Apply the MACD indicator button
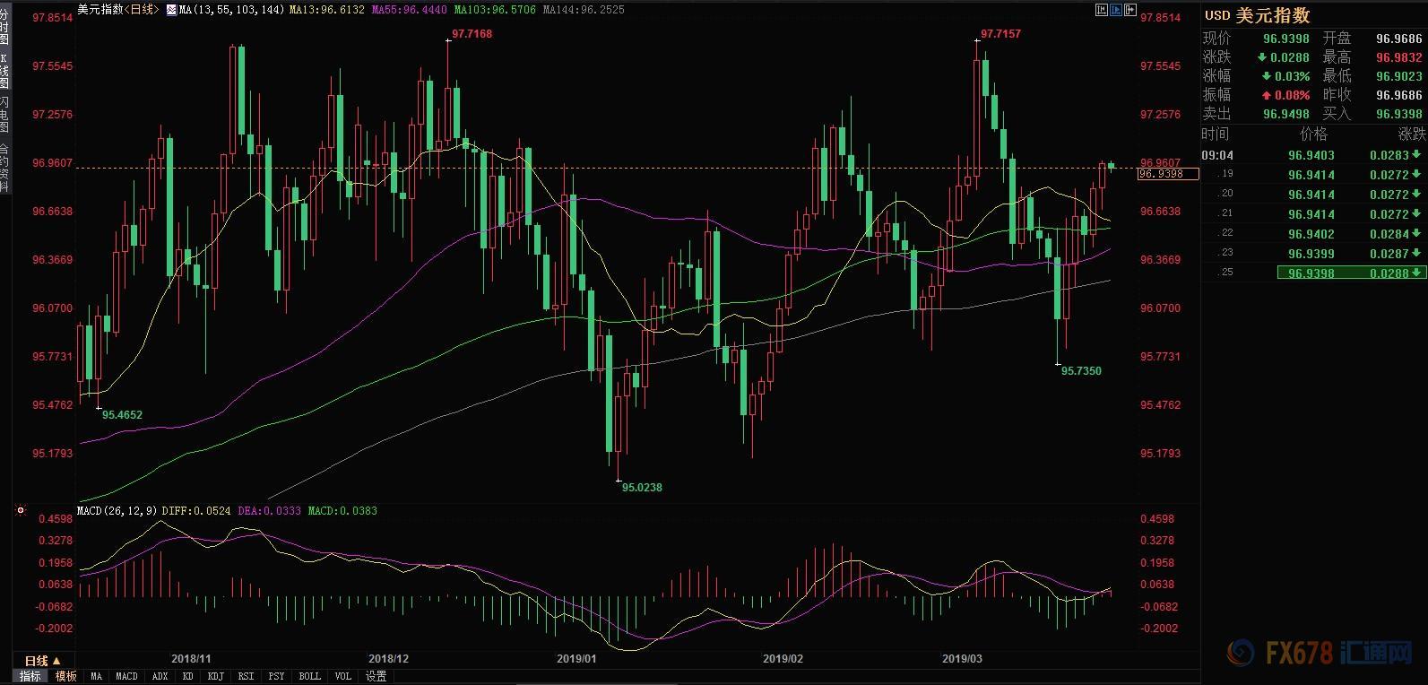Viewport: 1428px width, 685px height. [x=126, y=676]
